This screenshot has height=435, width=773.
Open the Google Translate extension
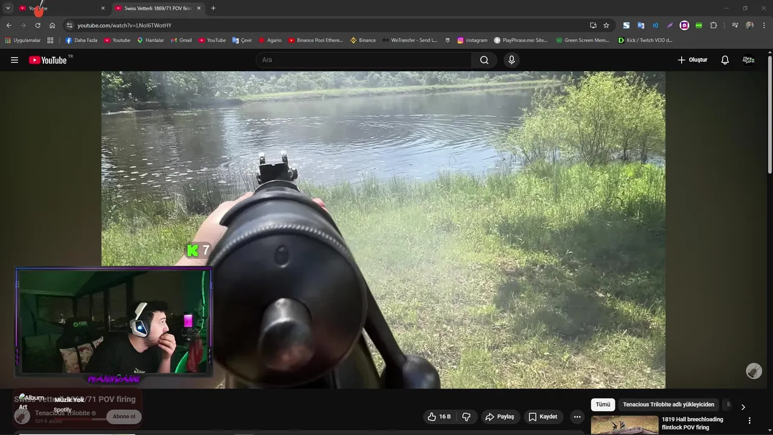tap(641, 25)
